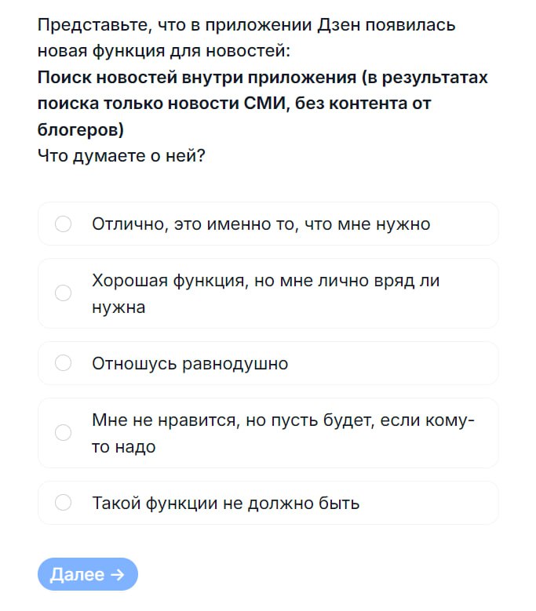Image resolution: width=536 pixels, height=611 pixels.
Task: Mark radio for "Мне не нравится, но пусть будет"
Action: pos(64,433)
